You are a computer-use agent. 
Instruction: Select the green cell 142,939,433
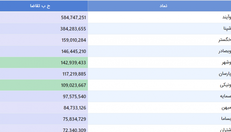[x=44, y=63]
